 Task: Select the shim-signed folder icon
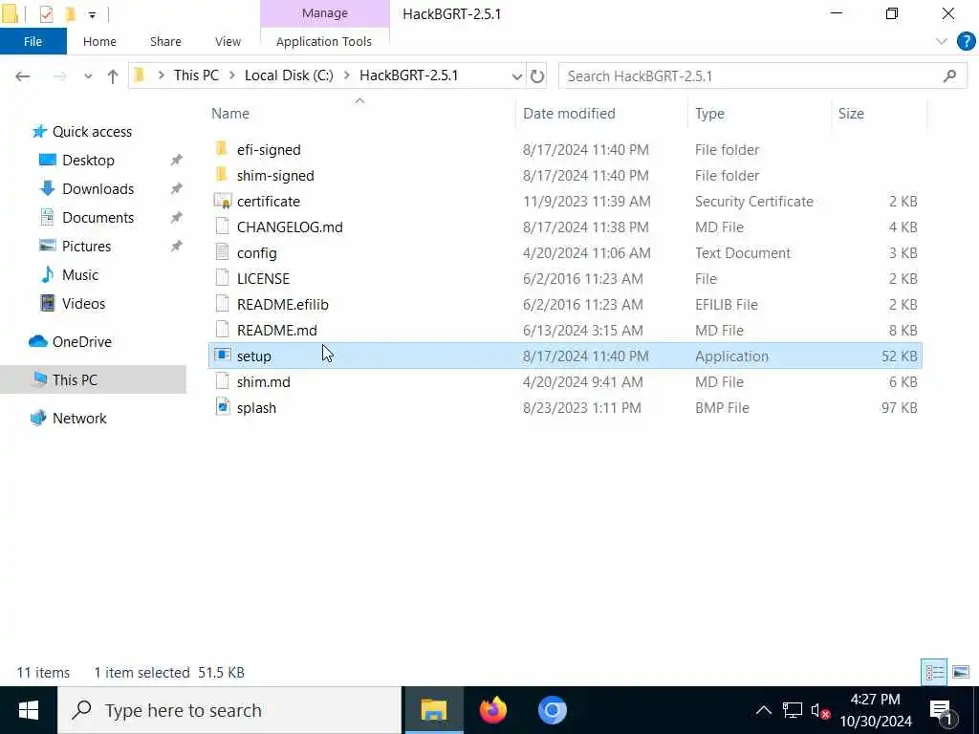(x=222, y=175)
